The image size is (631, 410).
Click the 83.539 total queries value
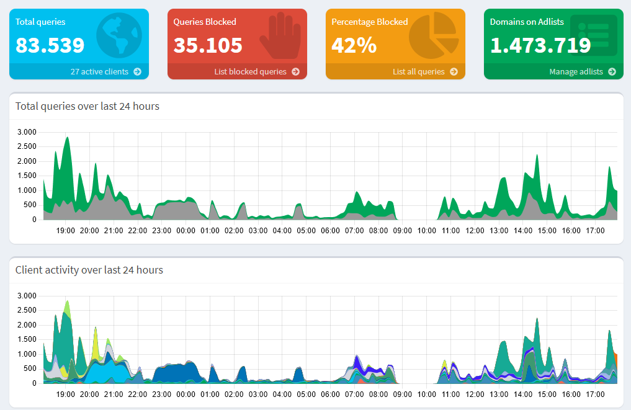coord(50,45)
